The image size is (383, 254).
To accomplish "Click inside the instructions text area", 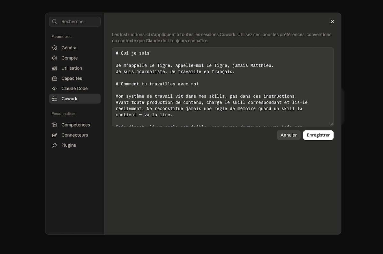I will pos(223,87).
